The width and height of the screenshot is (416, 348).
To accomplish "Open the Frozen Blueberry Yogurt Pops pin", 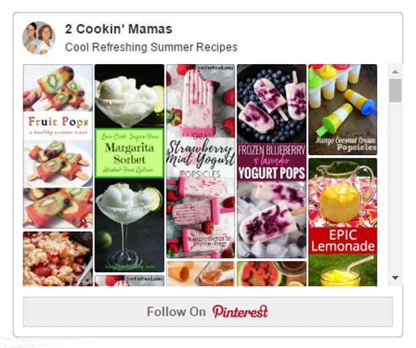I will tap(272, 161).
